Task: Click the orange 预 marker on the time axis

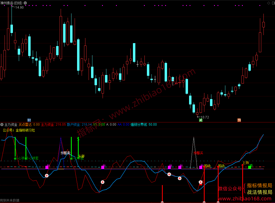Action: 239,120
